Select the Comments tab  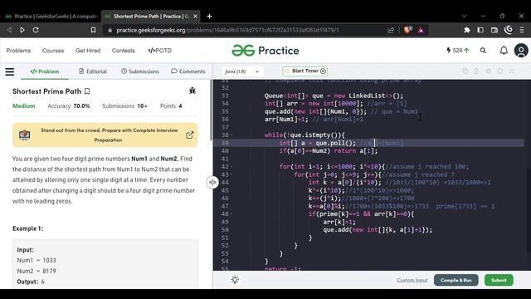[188, 71]
